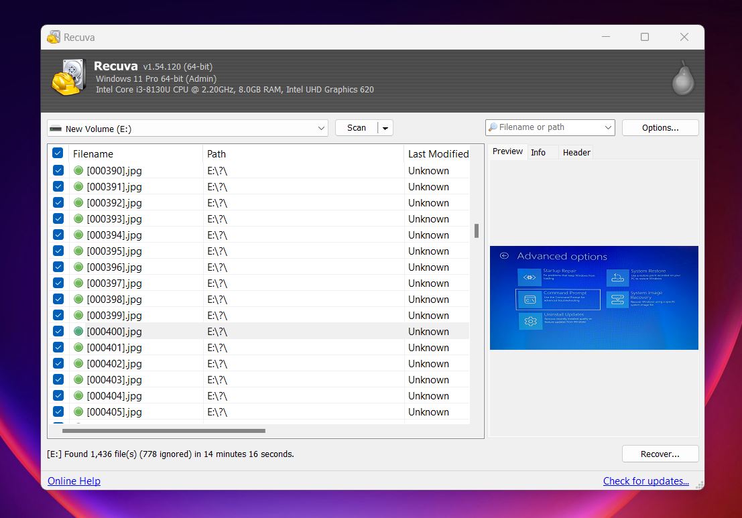Select the [000402].jpg filename
Image resolution: width=742 pixels, height=518 pixels.
tap(114, 364)
